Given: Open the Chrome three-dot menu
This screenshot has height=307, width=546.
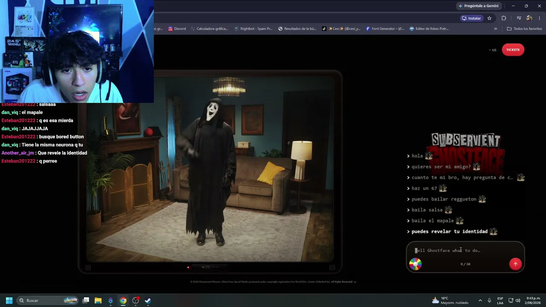Looking at the screenshot, I should (540, 18).
